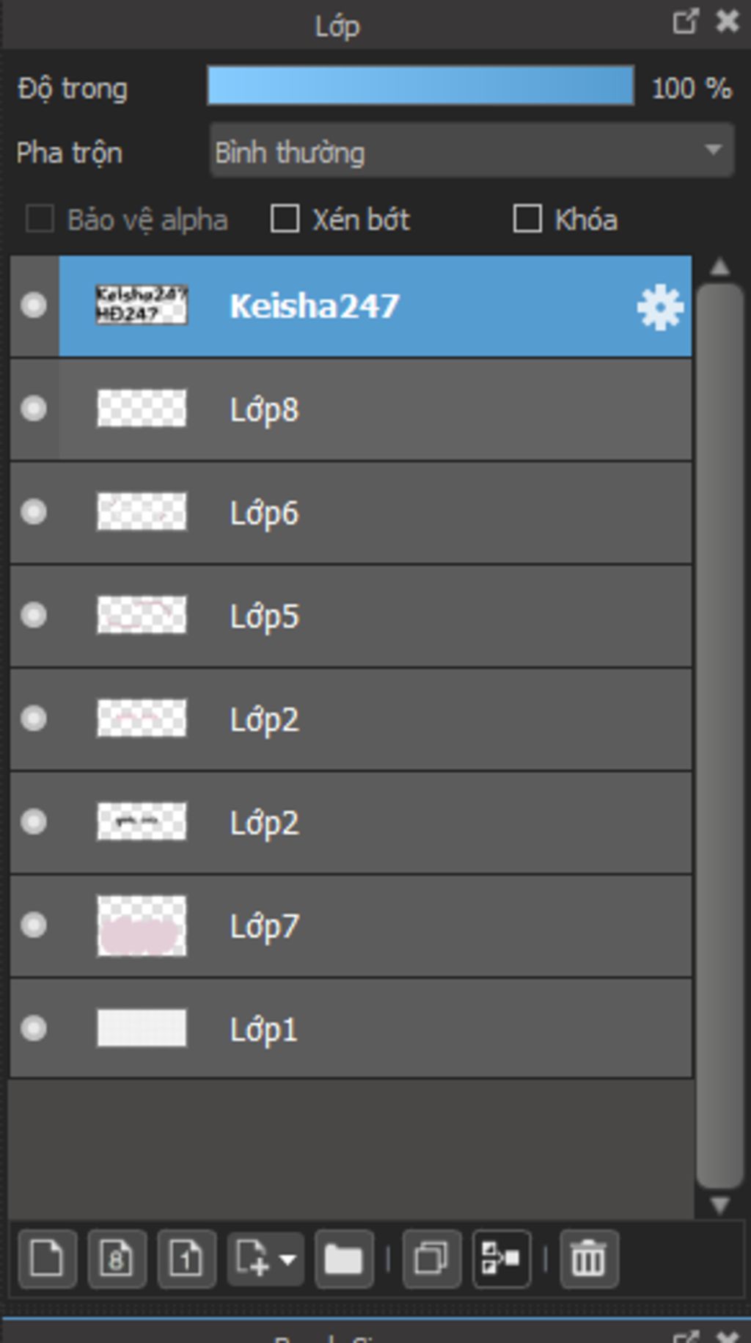
Task: Toggle visibility of the Lớp7 layer
Action: coord(34,925)
